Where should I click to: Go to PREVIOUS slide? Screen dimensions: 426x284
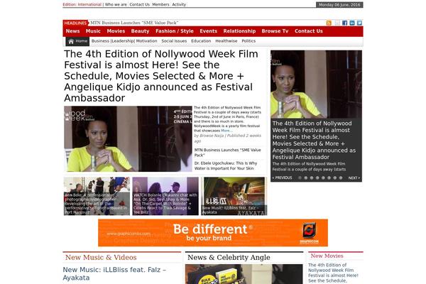pos(283,177)
